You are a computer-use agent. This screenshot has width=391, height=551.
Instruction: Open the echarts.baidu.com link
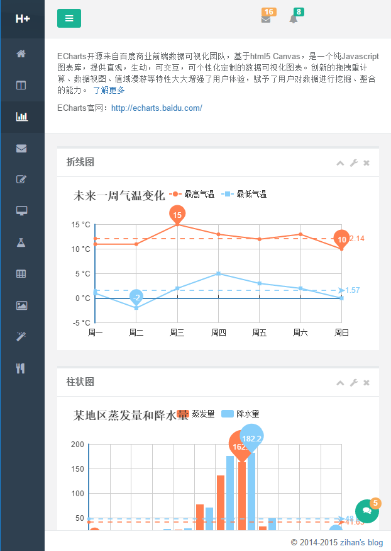click(157, 108)
